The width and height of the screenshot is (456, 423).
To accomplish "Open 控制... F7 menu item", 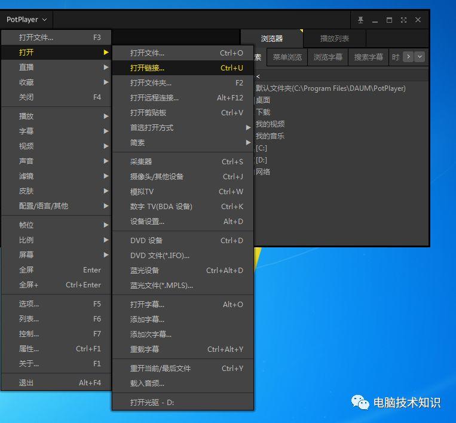I will click(x=56, y=334).
